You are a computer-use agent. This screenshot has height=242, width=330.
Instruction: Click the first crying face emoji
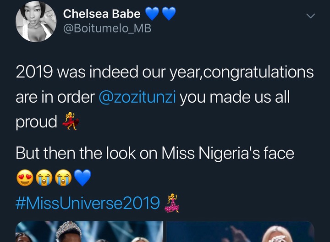(x=44, y=177)
